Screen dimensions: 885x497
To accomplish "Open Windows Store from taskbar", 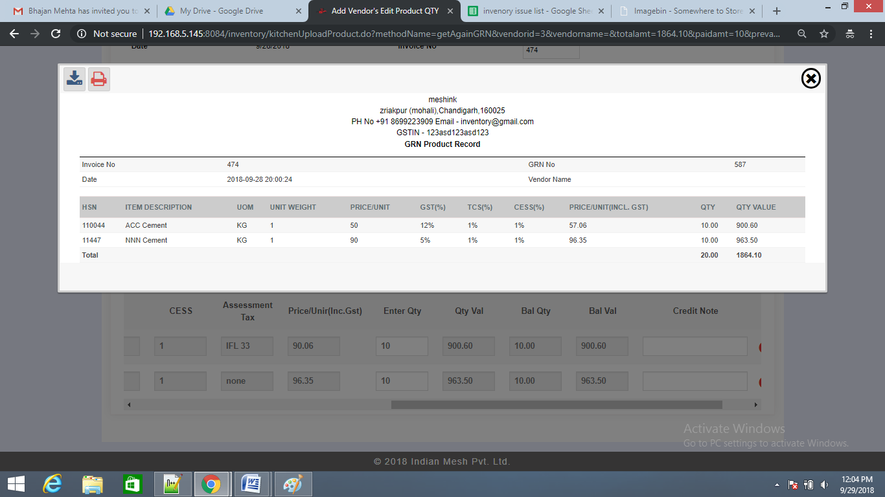I will click(x=132, y=484).
